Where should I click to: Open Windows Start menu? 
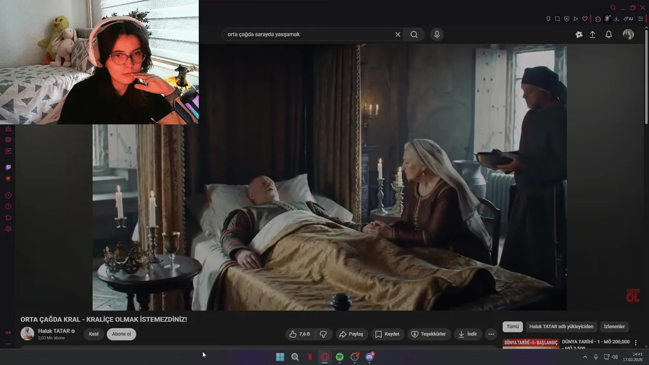[x=280, y=357]
